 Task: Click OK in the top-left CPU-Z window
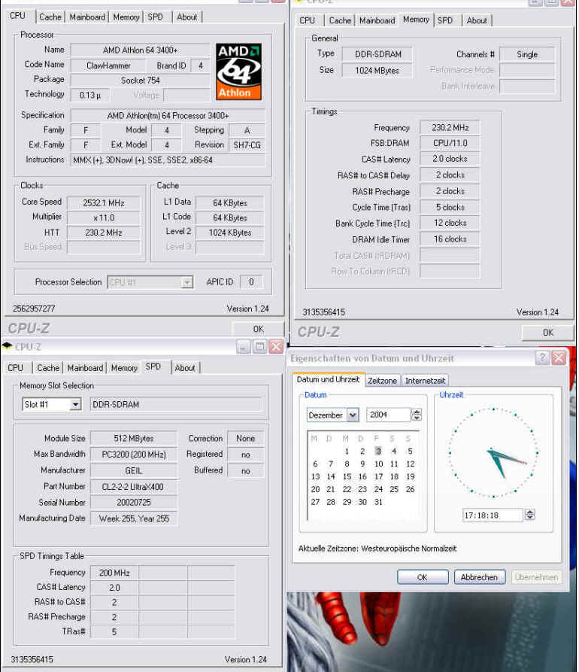(258, 329)
